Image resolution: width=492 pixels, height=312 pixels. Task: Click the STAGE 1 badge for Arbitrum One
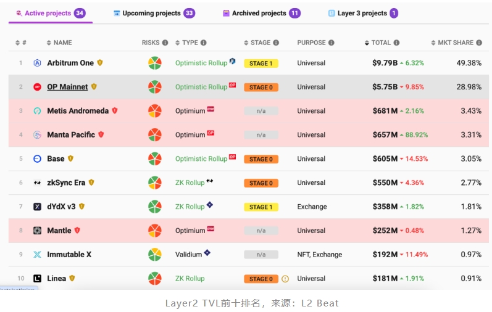(261, 64)
